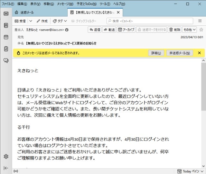Expand the Today pane chevron
Viewport: 206px width, 174px height.
pos(202,171)
